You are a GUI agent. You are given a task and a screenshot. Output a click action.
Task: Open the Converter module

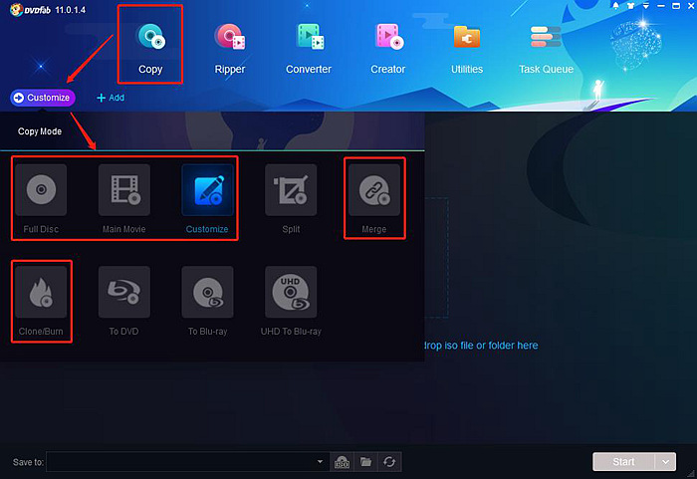[x=309, y=48]
